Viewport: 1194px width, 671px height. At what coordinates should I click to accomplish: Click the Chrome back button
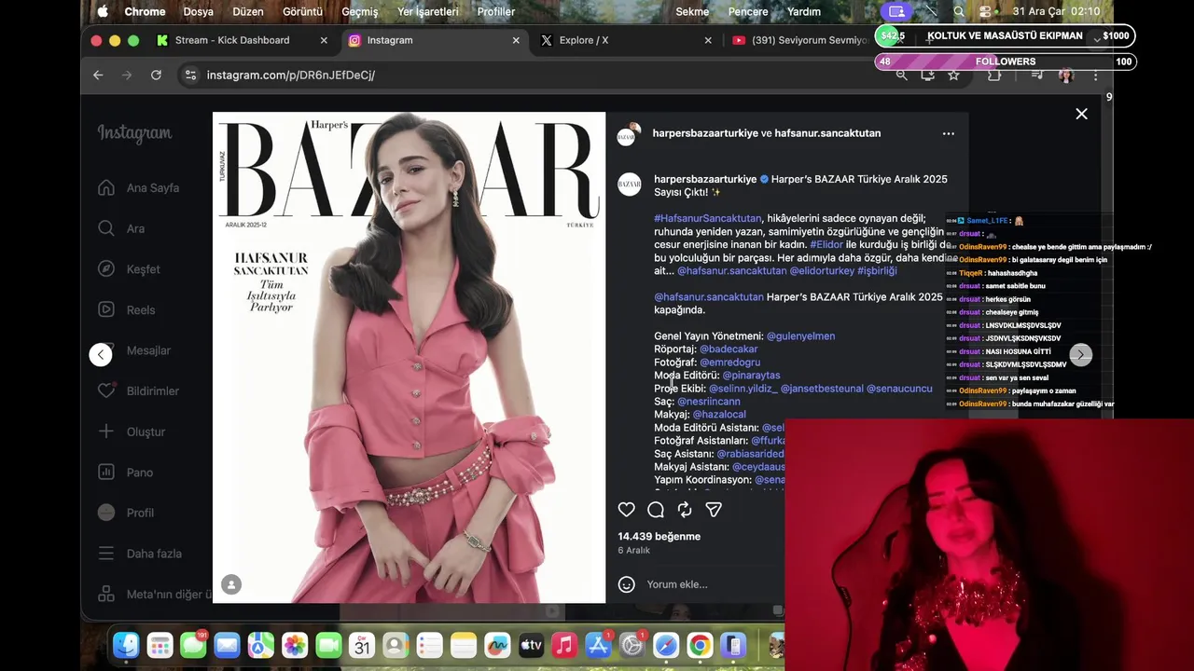[98, 75]
